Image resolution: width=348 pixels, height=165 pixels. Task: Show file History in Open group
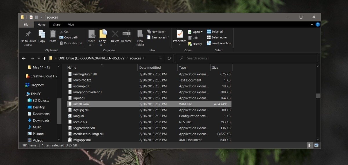click(x=195, y=44)
